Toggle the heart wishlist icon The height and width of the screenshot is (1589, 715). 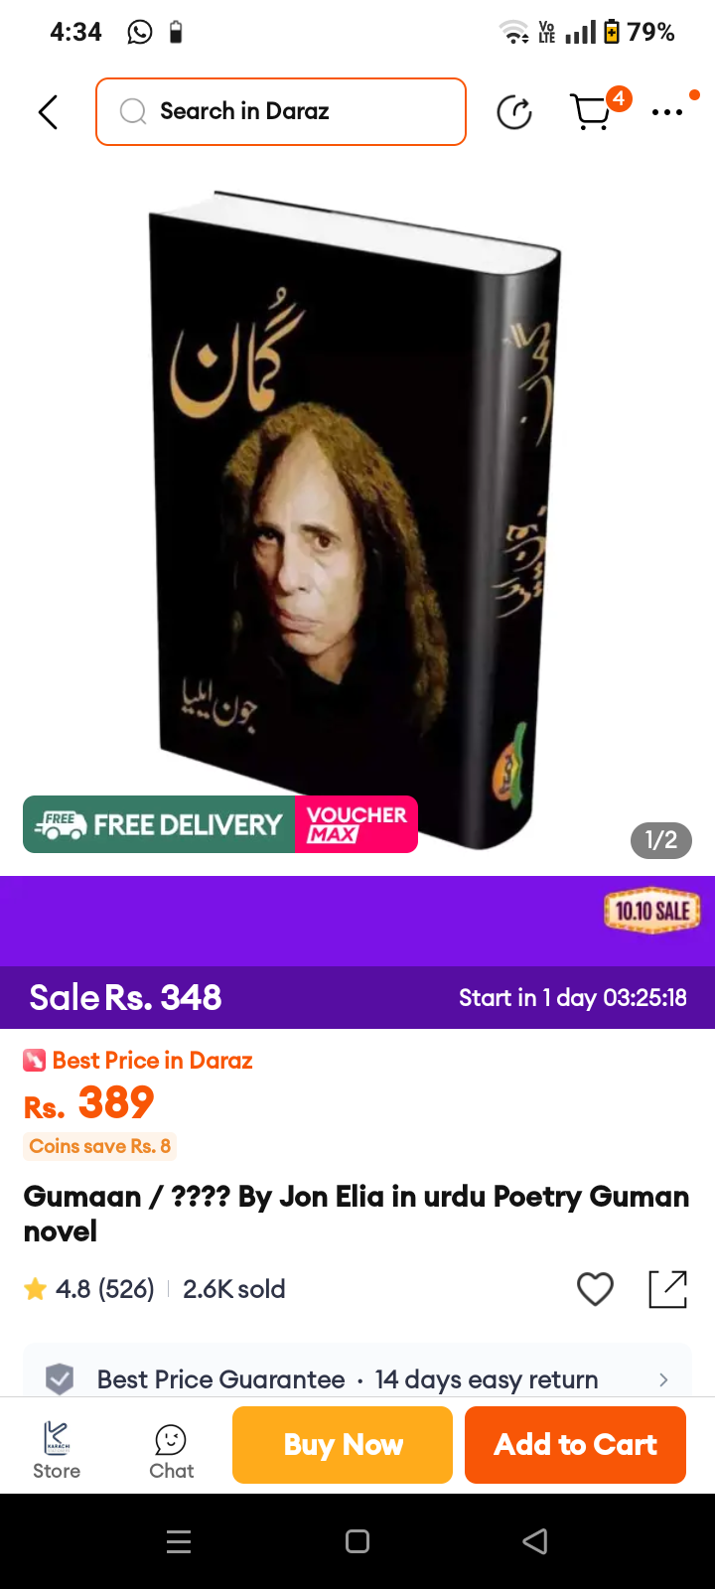595,1289
